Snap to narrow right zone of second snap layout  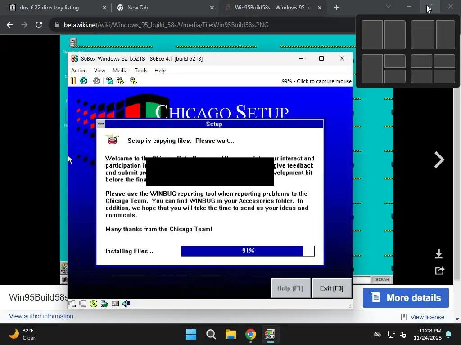click(446, 35)
